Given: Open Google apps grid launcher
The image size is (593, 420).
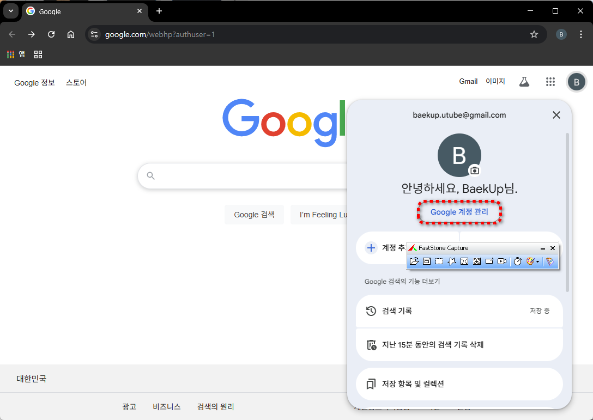Looking at the screenshot, I should 550,82.
